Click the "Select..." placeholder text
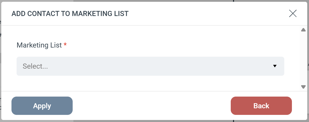The image size is (309, 122). pyautogui.click(x=35, y=66)
